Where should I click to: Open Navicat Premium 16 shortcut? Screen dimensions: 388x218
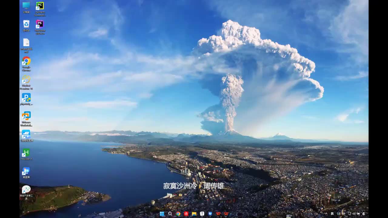tap(26, 82)
